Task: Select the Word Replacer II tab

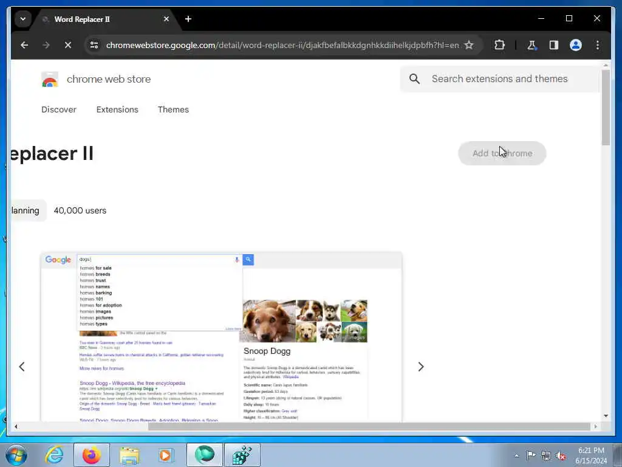Action: (106, 19)
